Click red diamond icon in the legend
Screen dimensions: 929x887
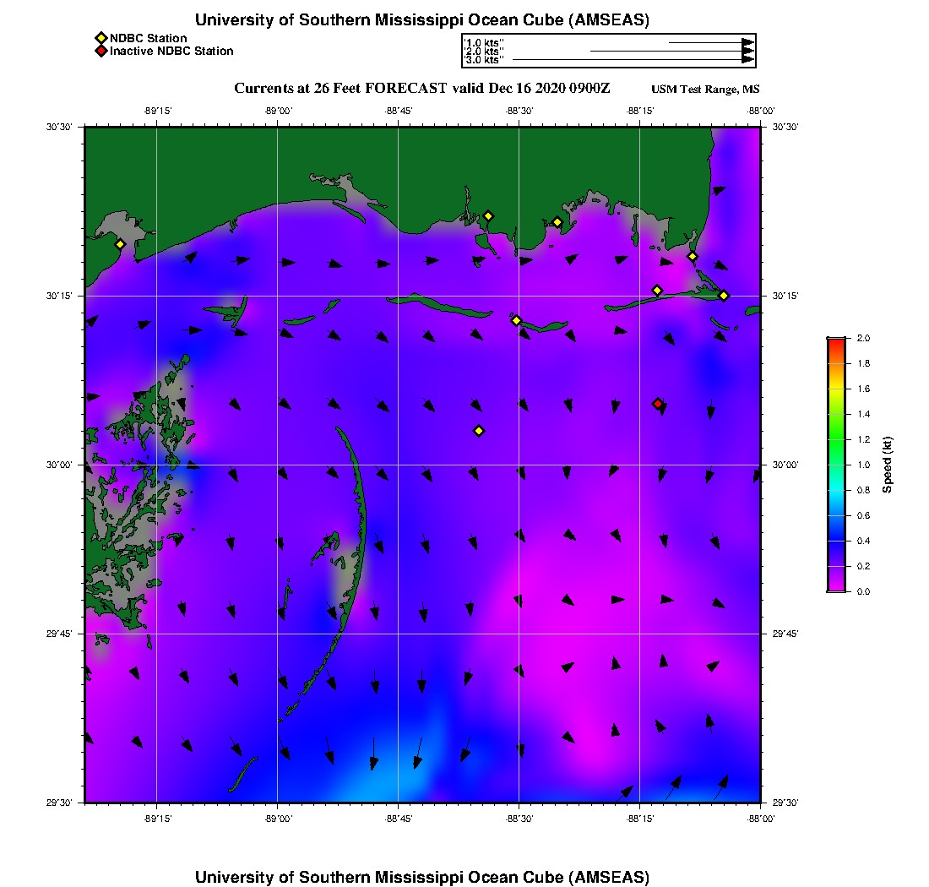click(x=101, y=51)
